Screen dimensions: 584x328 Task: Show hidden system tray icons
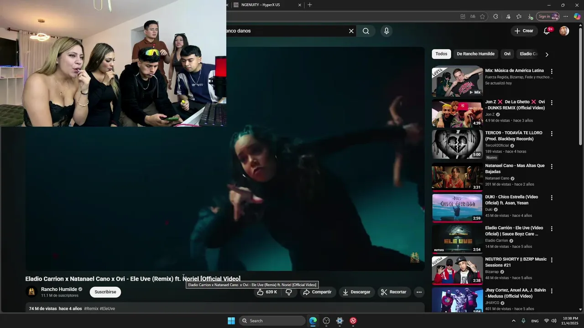click(513, 321)
